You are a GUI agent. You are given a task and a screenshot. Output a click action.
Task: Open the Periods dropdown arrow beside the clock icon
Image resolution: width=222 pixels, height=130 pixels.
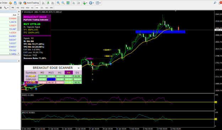pyautogui.click(x=93, y=3)
